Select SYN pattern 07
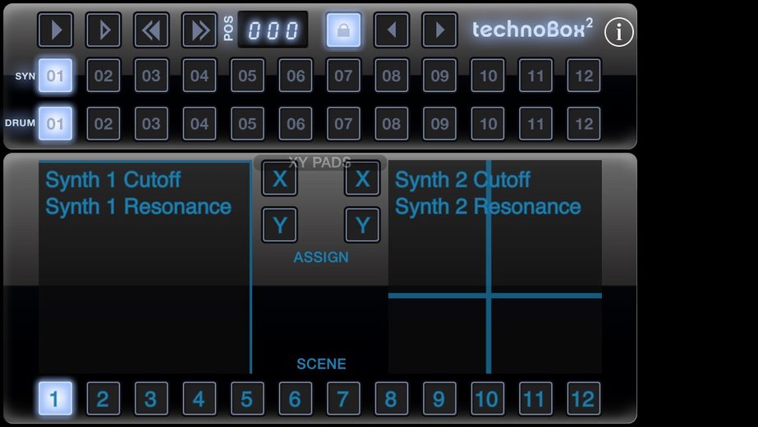Viewport: 758px width, 427px height. pos(343,76)
